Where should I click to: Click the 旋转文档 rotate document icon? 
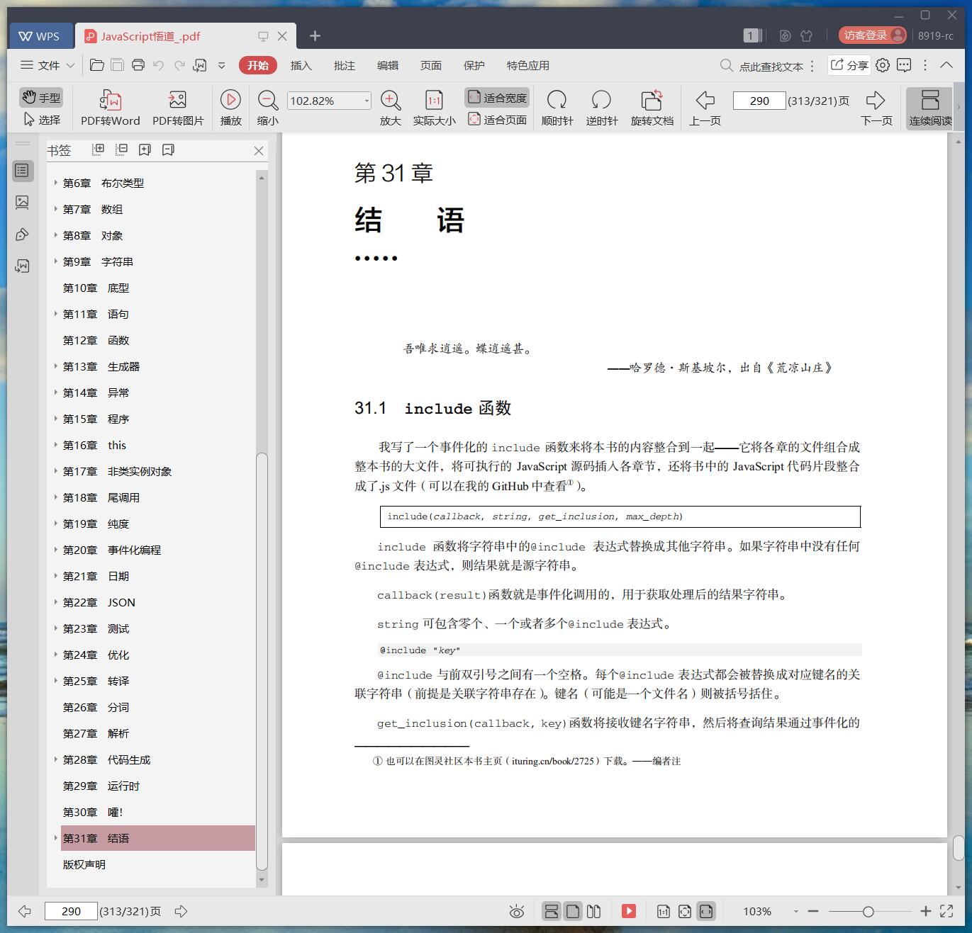click(x=652, y=100)
